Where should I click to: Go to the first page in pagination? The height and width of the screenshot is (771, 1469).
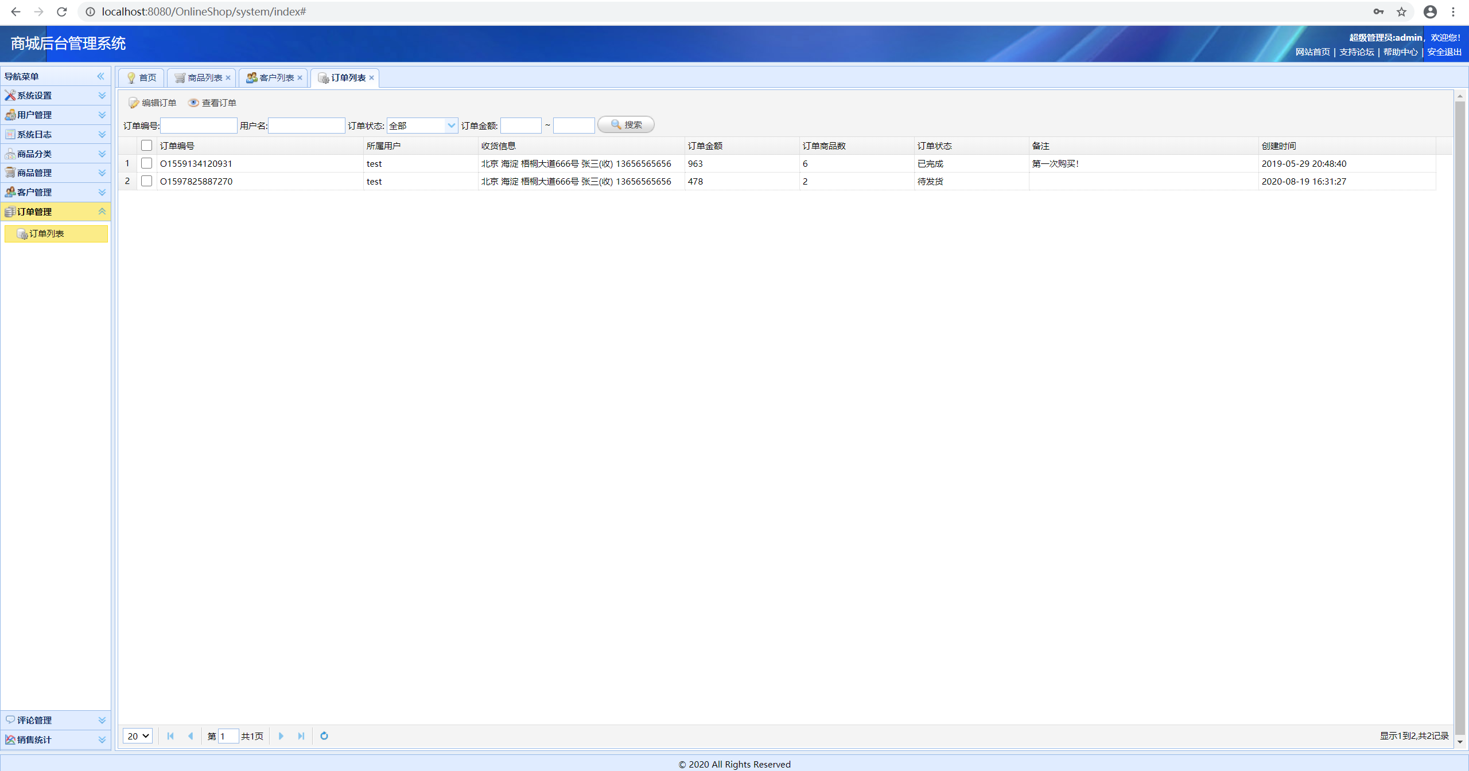[x=170, y=736]
